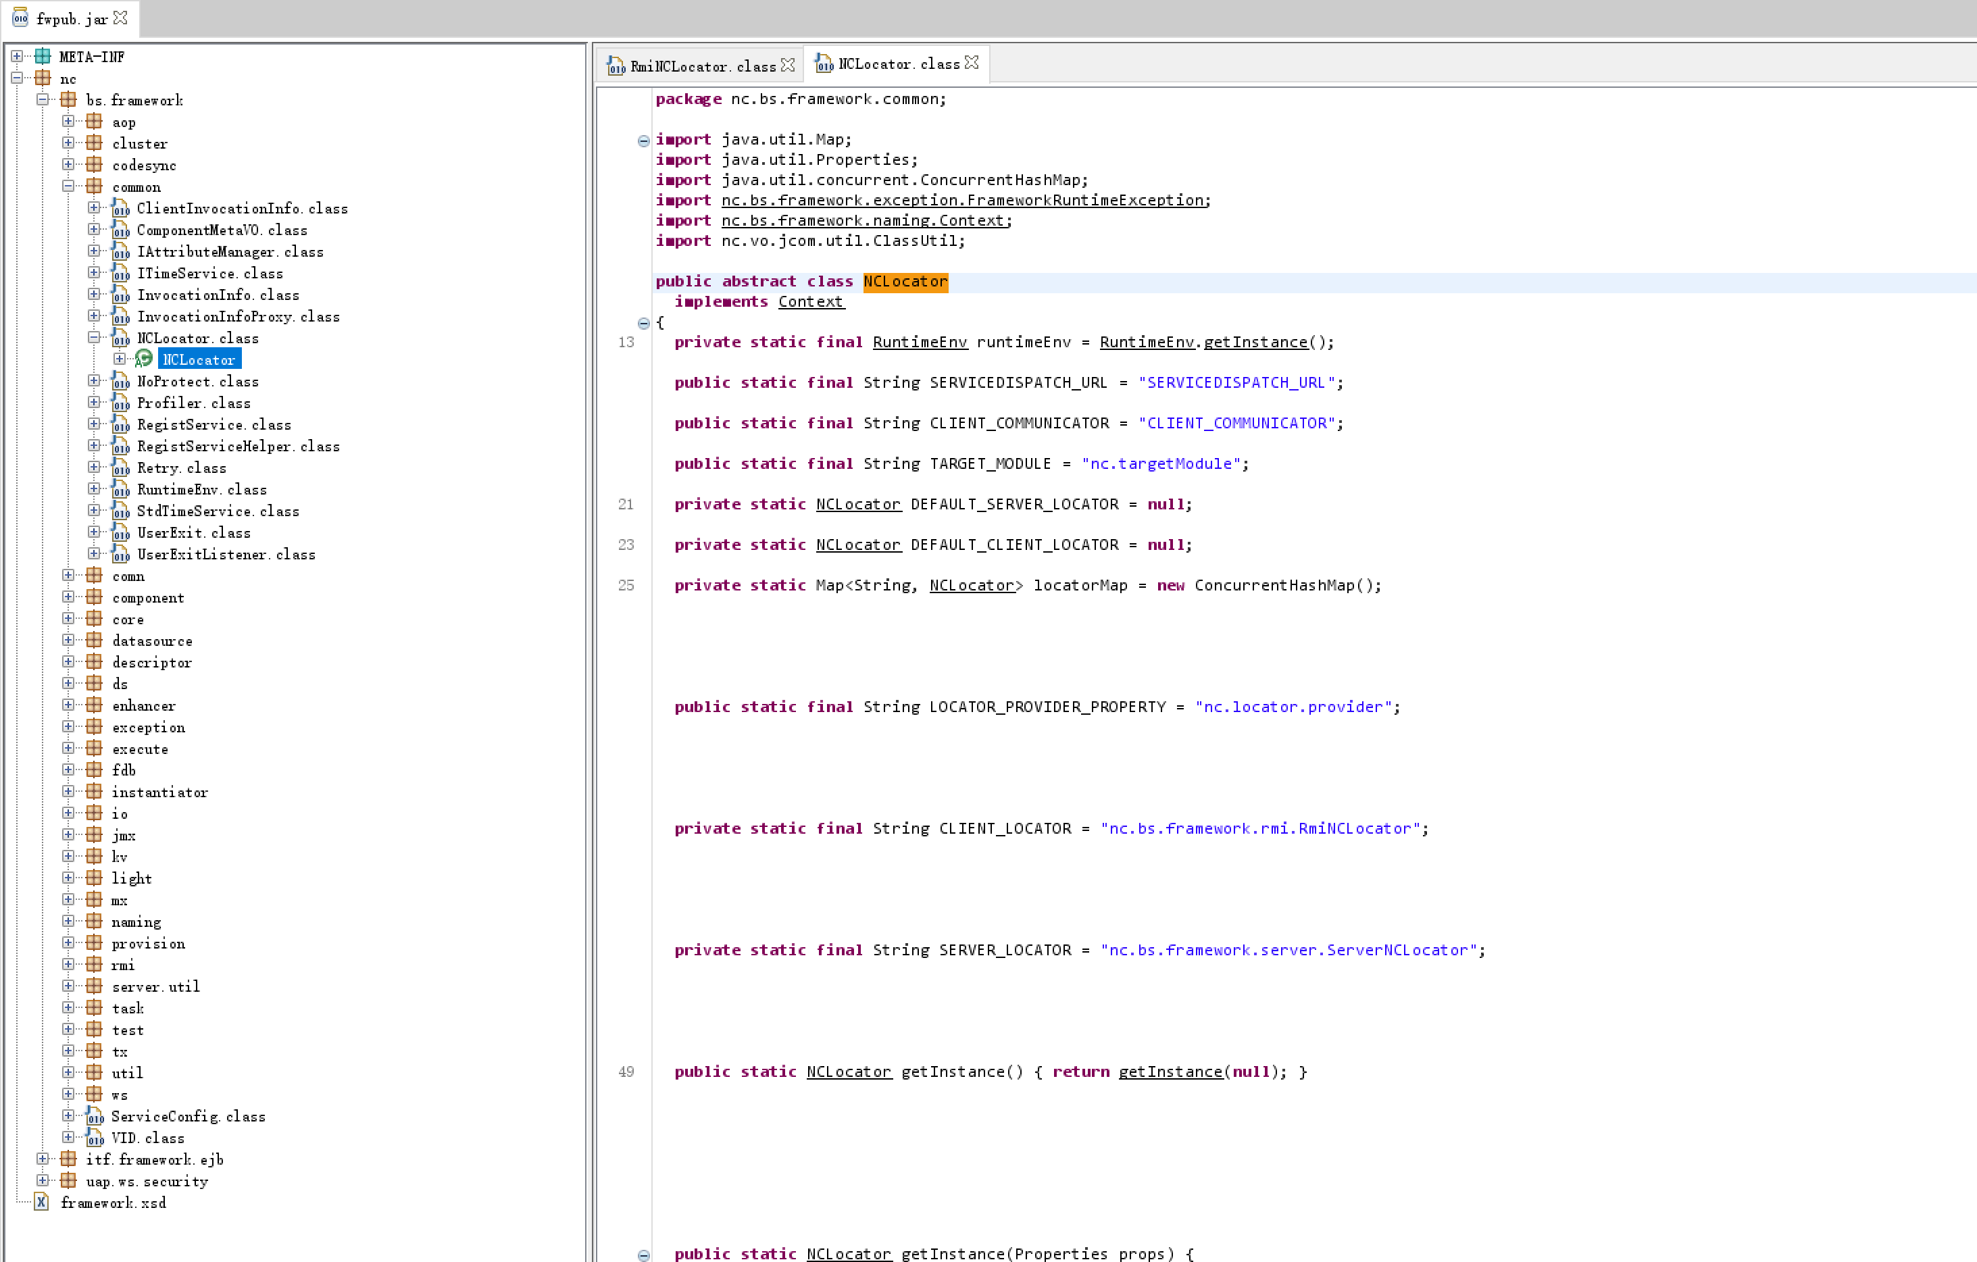Click the bs.framework package icon

coord(69,100)
